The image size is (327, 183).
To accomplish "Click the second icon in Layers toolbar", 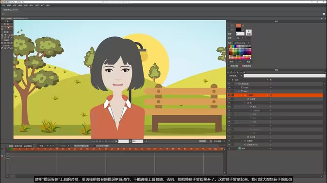I will tap(231, 72).
